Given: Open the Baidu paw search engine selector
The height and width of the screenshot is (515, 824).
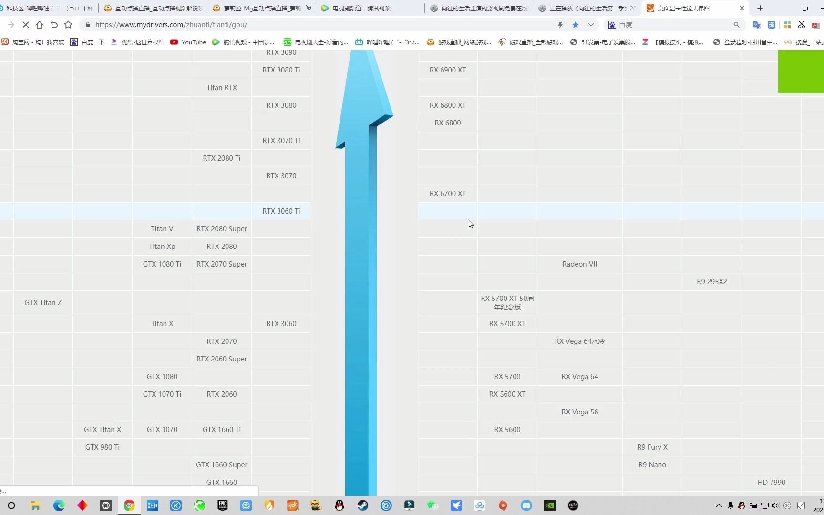Looking at the screenshot, I should (x=612, y=25).
